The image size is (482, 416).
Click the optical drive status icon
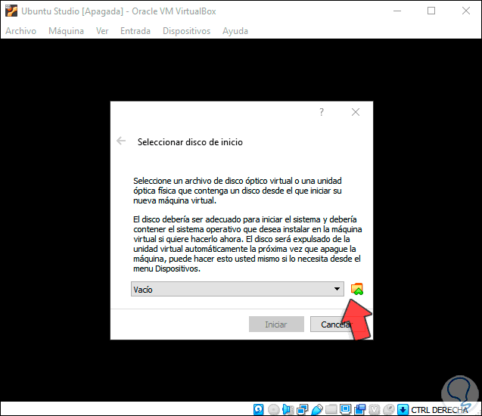coord(273,409)
